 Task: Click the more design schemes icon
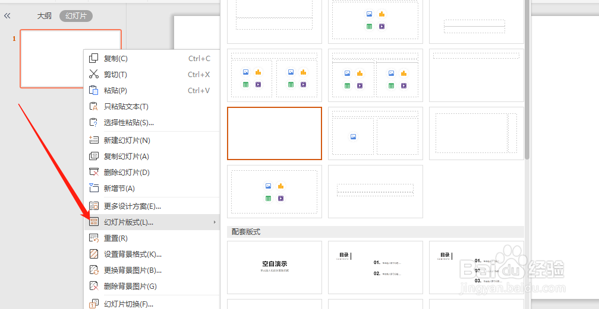[x=94, y=206]
